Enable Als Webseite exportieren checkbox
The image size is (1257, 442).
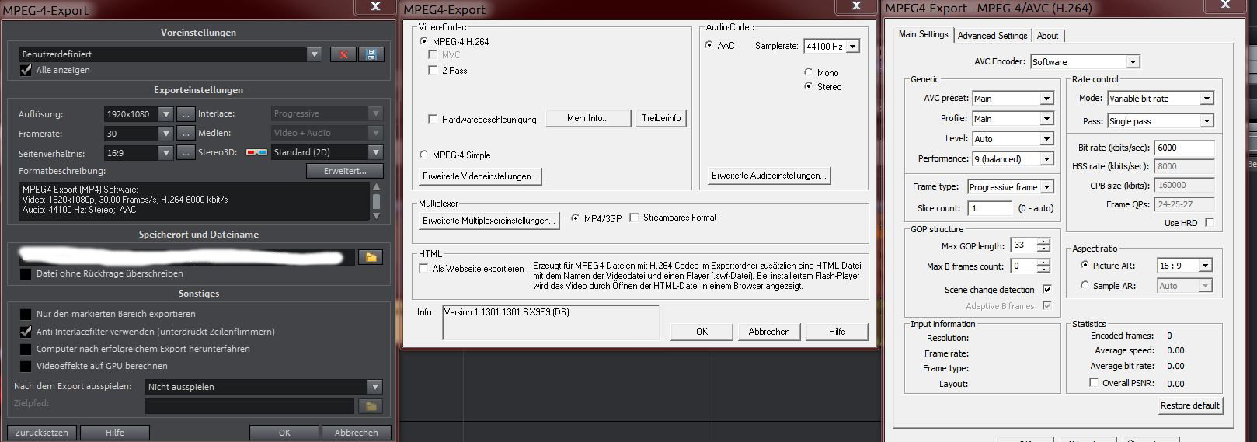423,268
